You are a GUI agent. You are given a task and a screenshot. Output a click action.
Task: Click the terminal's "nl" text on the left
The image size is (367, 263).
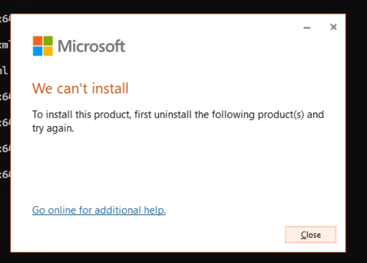pos(4,70)
